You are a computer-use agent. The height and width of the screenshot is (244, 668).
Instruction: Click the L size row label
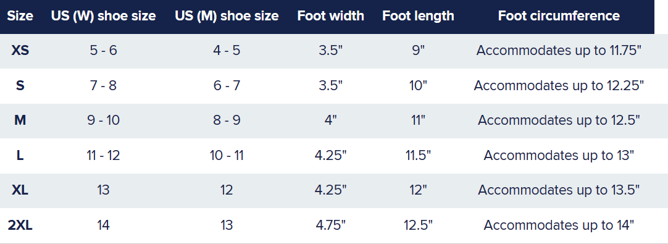click(x=20, y=155)
